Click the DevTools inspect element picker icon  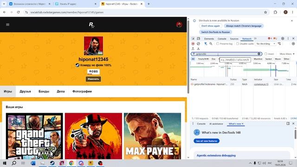(193, 39)
